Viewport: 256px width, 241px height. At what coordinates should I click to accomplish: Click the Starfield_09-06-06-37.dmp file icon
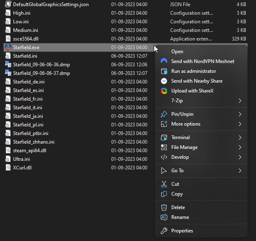(x=8, y=73)
